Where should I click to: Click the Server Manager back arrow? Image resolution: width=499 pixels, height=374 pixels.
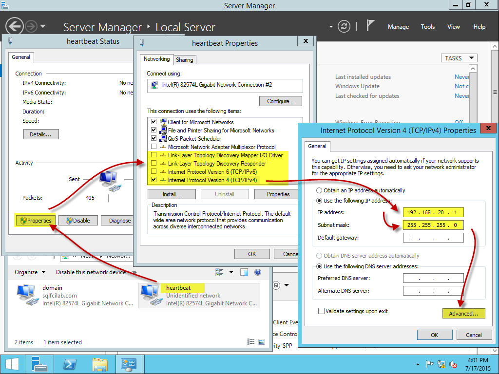(x=15, y=26)
